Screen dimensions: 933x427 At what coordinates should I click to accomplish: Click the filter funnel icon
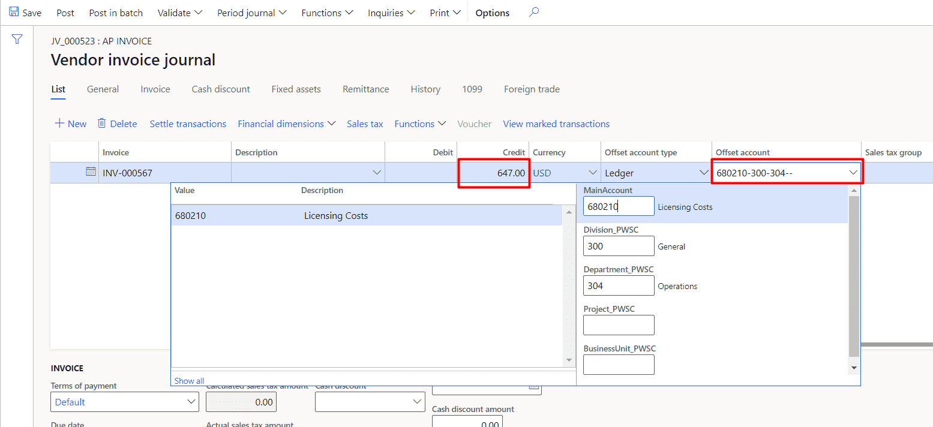[17, 40]
